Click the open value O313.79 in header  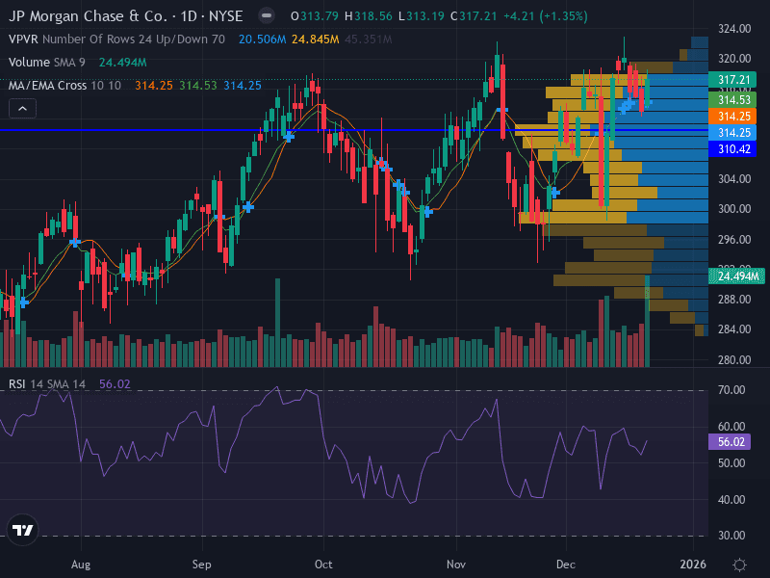[x=315, y=16]
